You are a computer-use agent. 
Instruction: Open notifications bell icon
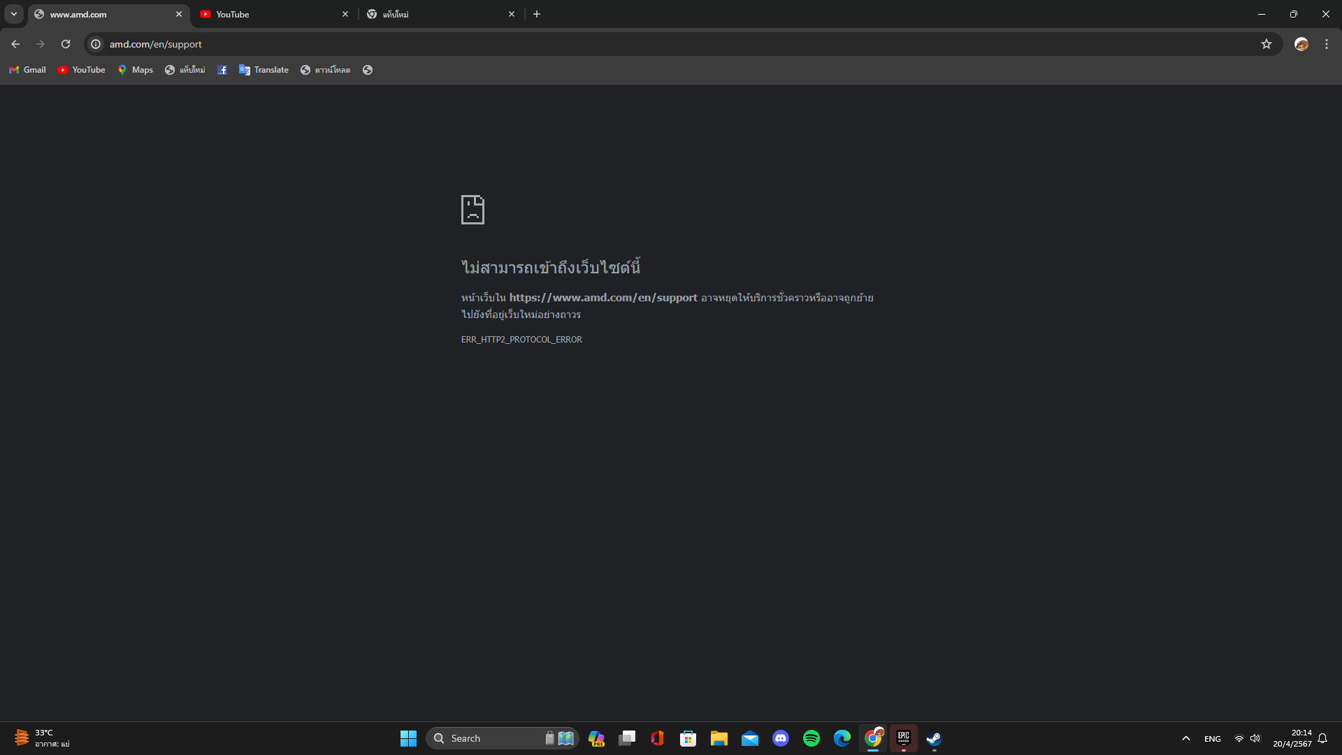(x=1322, y=738)
